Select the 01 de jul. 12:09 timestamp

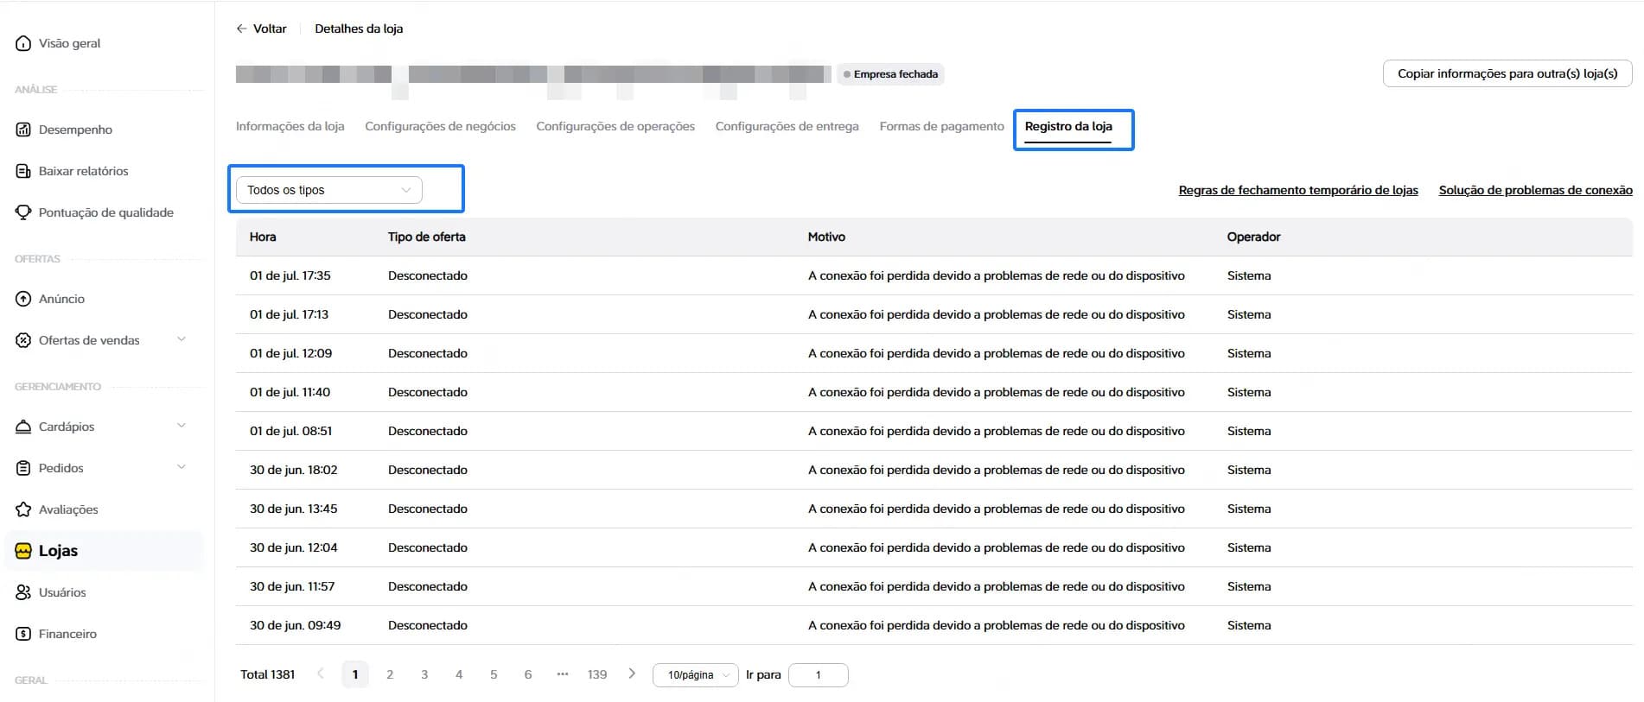coord(291,353)
